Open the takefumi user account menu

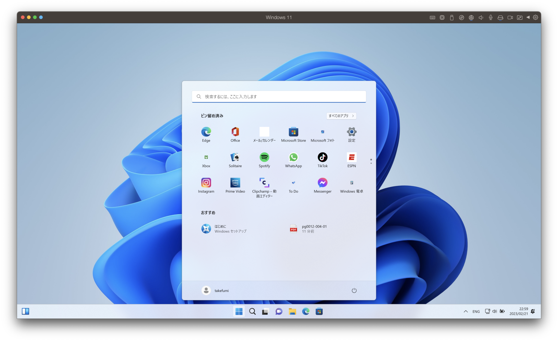pos(215,290)
